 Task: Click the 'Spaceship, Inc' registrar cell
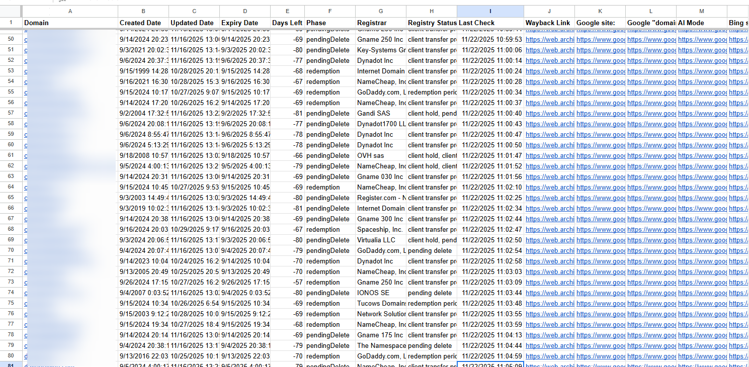[x=381, y=229]
